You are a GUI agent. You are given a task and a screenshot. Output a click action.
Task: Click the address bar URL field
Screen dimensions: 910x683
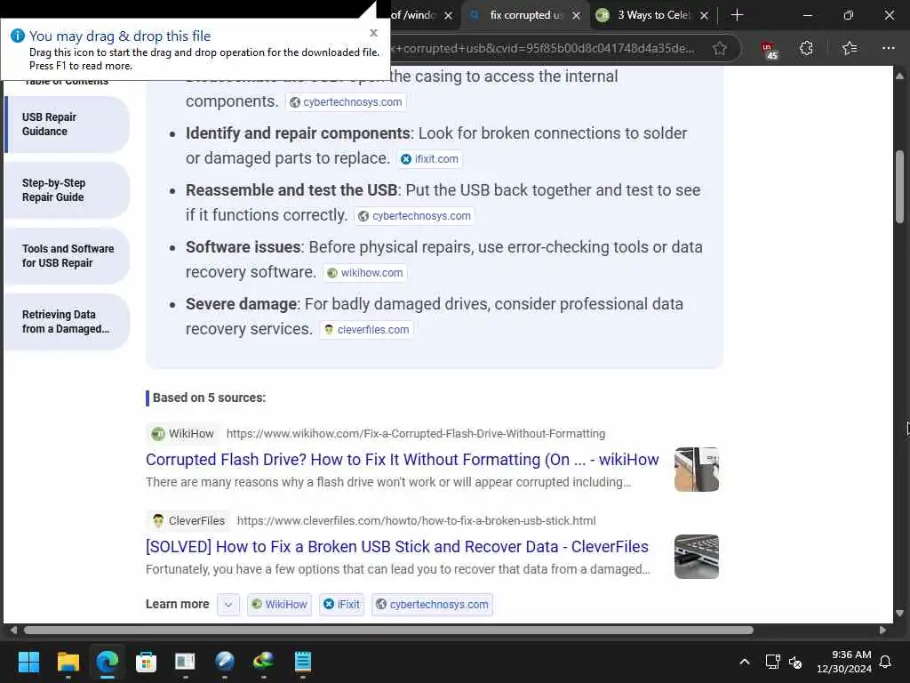(543, 48)
